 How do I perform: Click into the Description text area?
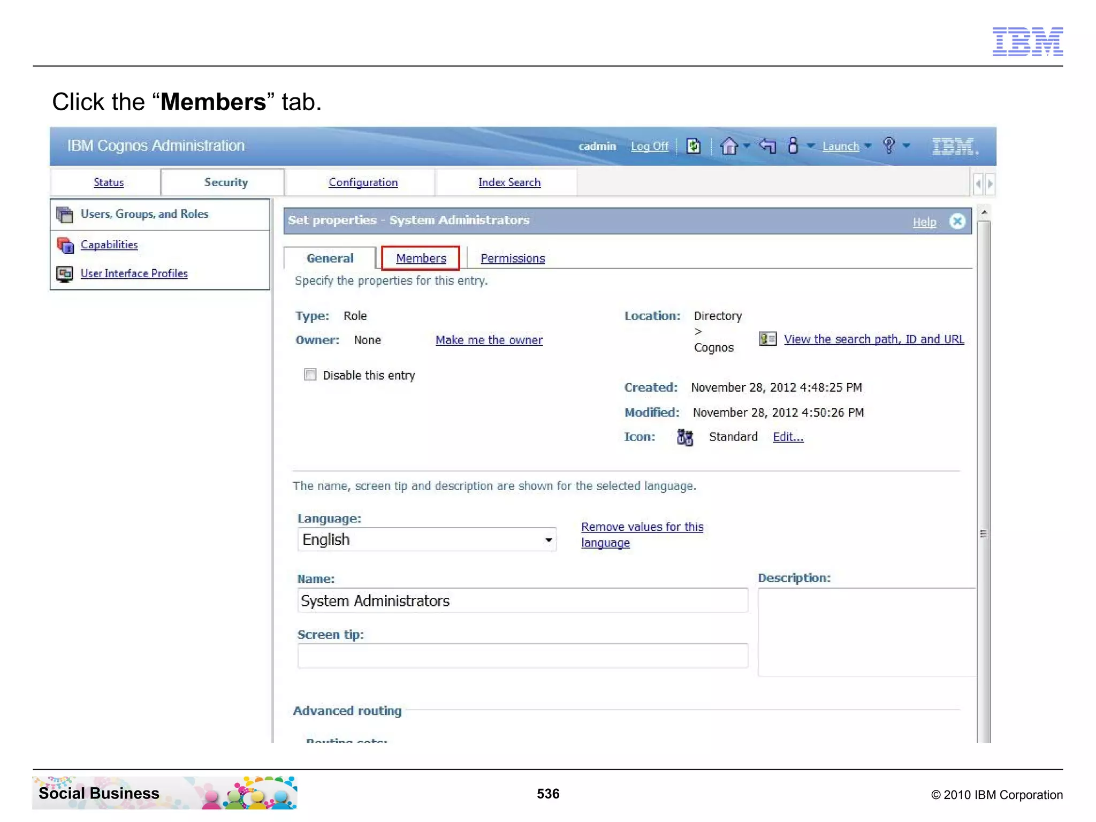tap(867, 633)
